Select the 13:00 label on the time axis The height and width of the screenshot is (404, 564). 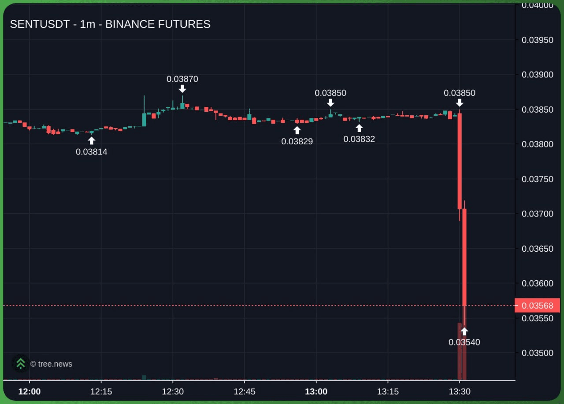(x=316, y=392)
